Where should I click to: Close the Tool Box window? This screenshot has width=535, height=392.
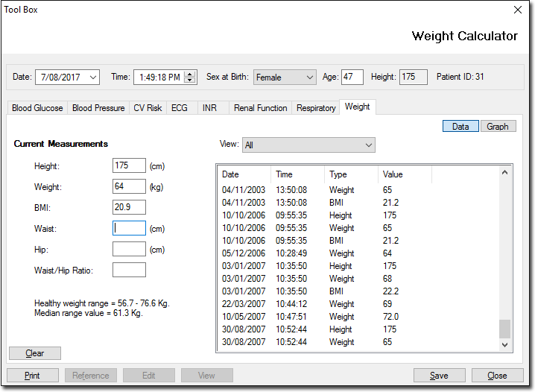[518, 10]
